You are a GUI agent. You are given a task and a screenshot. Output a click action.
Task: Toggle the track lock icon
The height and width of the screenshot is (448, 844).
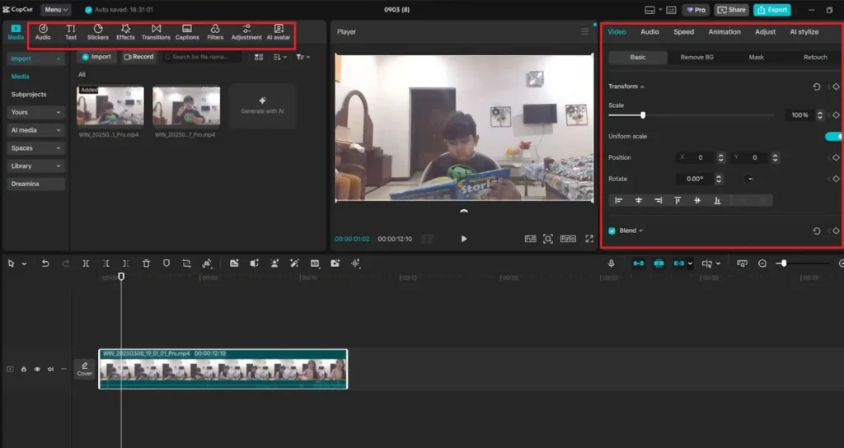24,370
